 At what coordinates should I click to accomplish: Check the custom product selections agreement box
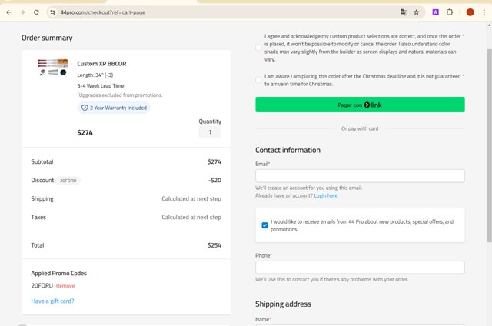pyautogui.click(x=259, y=48)
